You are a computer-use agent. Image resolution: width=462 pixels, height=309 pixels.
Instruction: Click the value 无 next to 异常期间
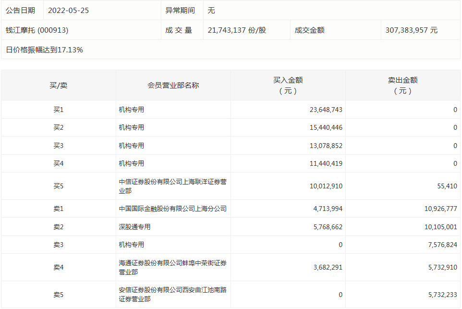click(209, 10)
